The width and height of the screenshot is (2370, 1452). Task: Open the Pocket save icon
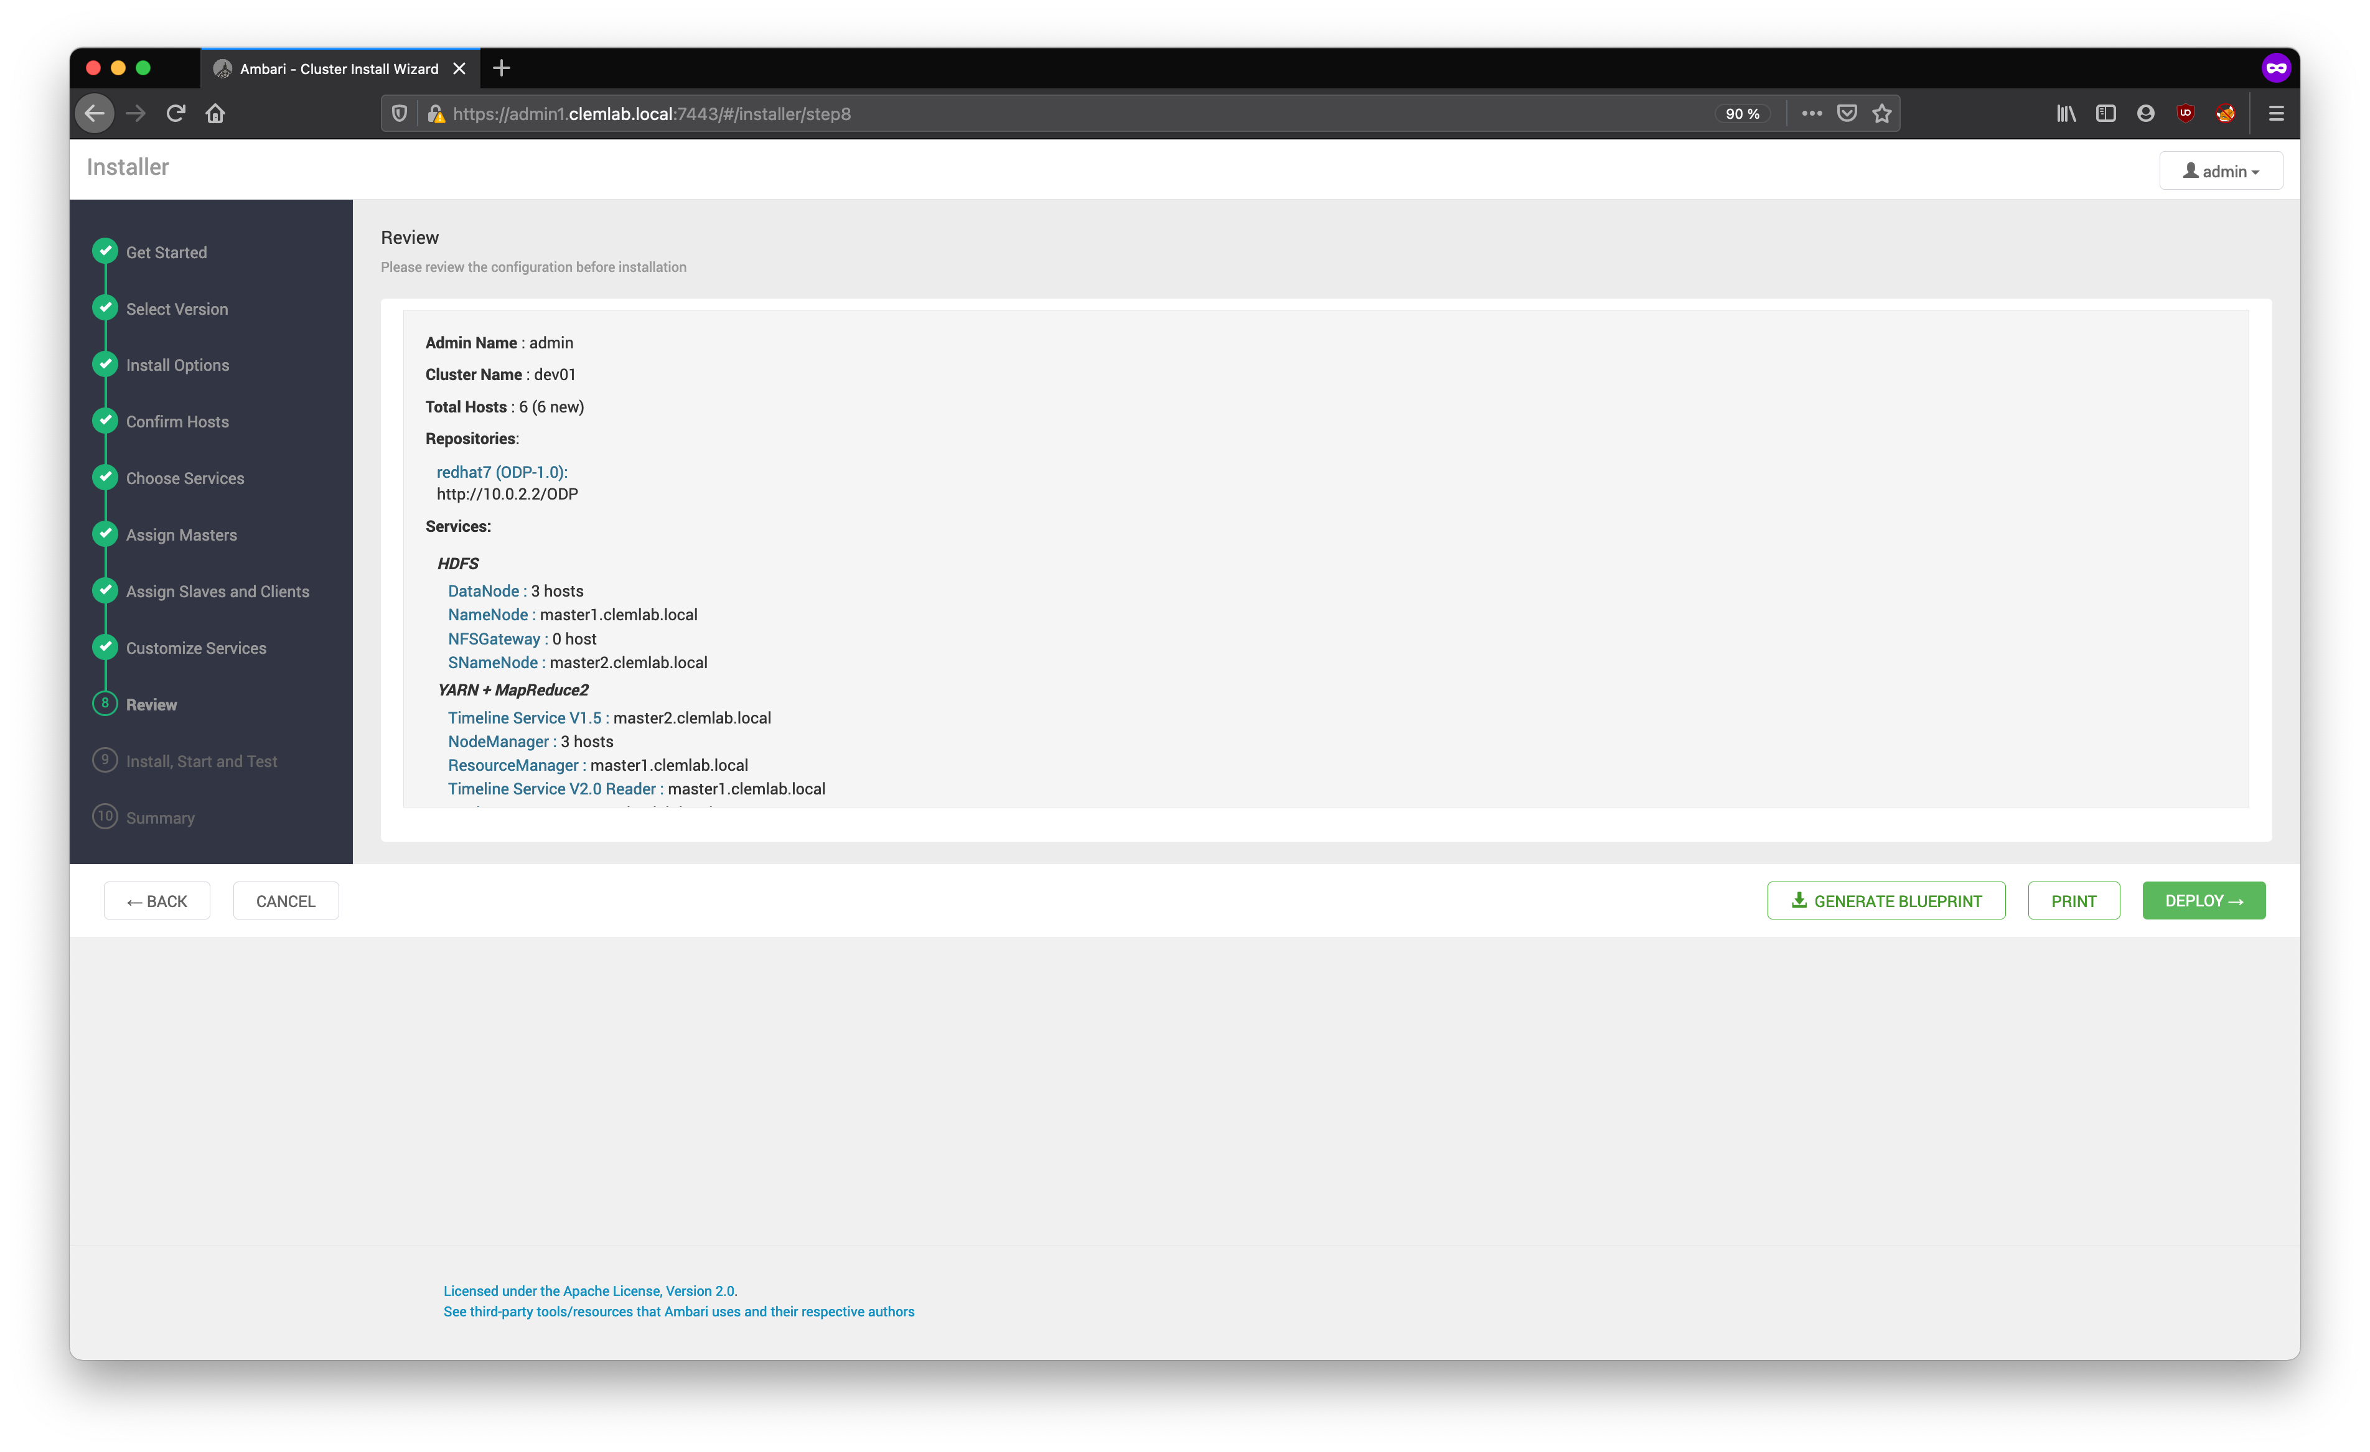[x=1846, y=113]
